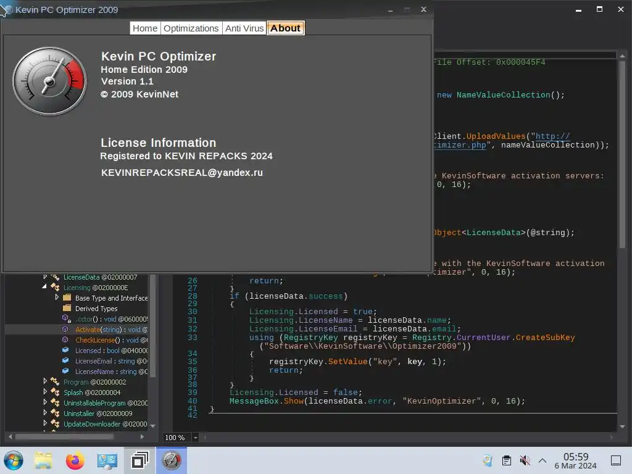Click the Kevin PC Optimizer taskbar icon
Image resolution: width=632 pixels, height=474 pixels.
tap(172, 460)
